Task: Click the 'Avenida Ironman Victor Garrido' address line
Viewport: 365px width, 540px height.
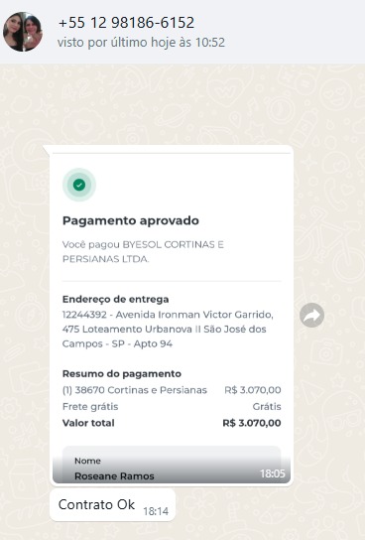Action: [194, 315]
